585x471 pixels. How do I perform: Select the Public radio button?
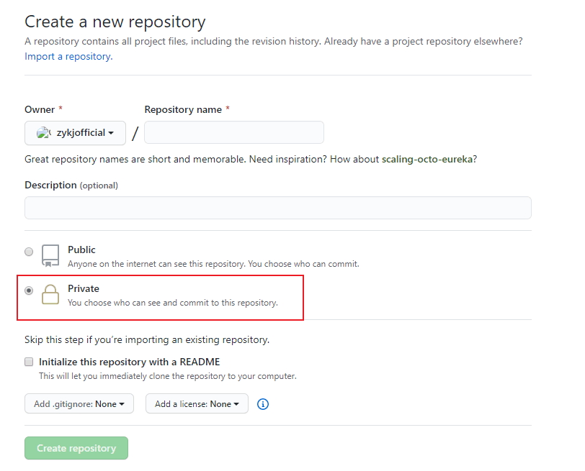(x=29, y=252)
